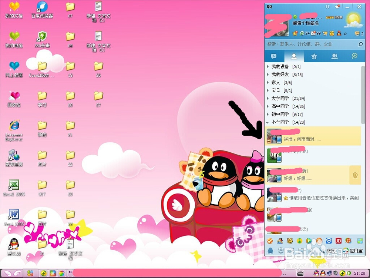Image resolution: width=370 pixels, height=278 pixels.
Task: Click the green online status indicator
Action: point(295,17)
